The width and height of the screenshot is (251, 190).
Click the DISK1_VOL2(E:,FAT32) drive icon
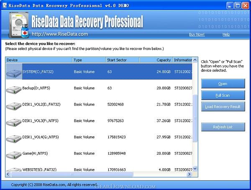[14, 106]
